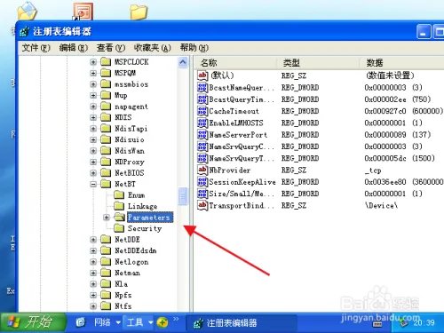Click the NbProvider string value icon
Viewport: 444px width, 333px height.
pos(202,170)
